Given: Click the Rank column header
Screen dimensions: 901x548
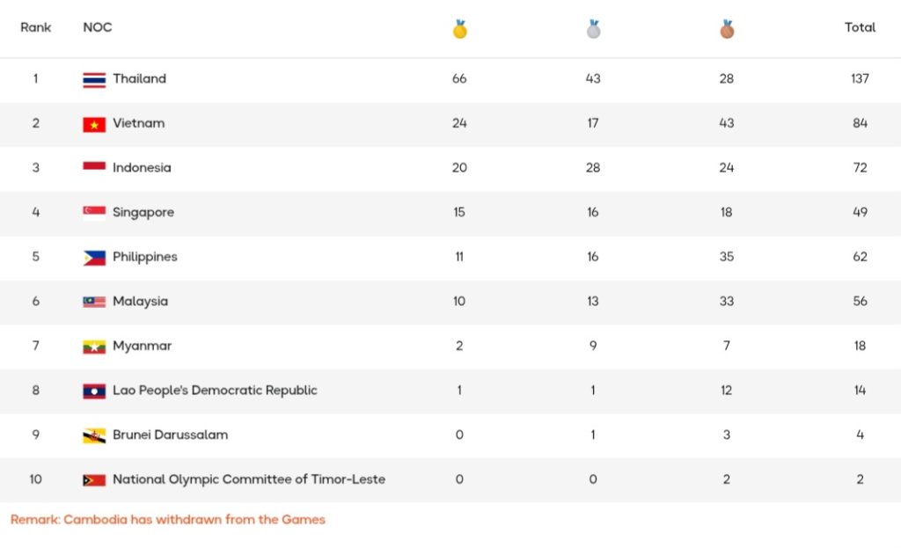Looking at the screenshot, I should click(36, 27).
